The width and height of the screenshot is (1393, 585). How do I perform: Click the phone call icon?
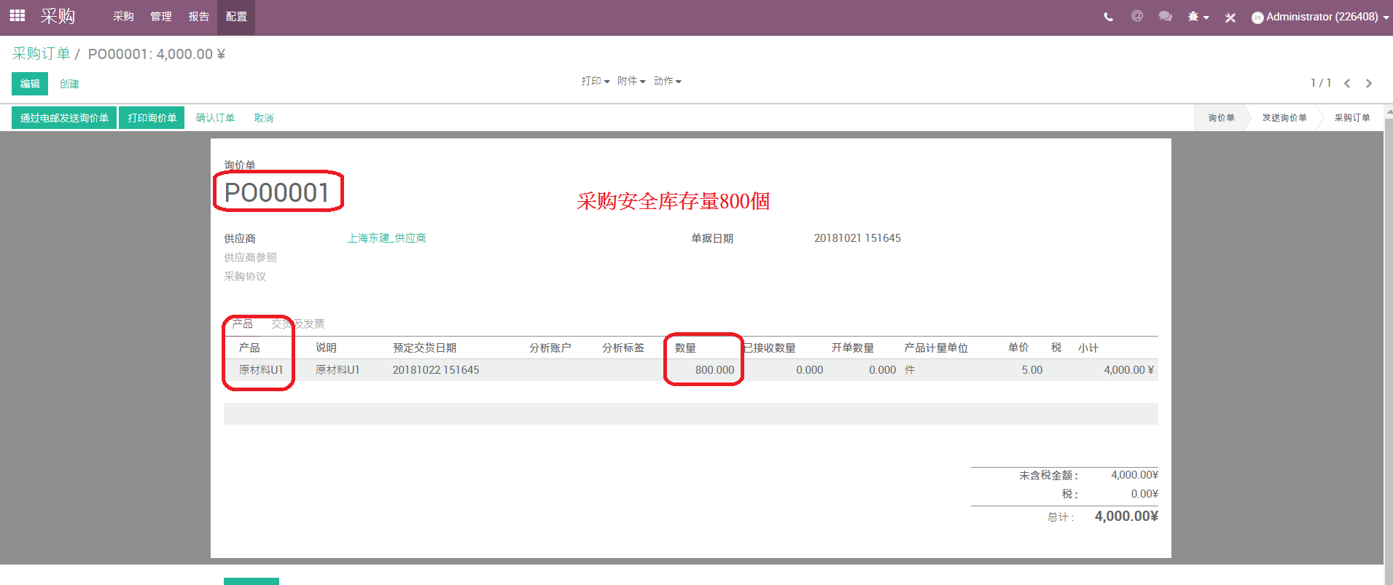[1108, 17]
